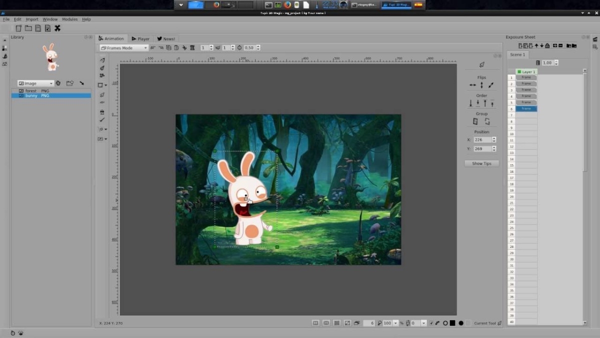Click the diagonal Flip icon
600x338 pixels.
[491, 85]
